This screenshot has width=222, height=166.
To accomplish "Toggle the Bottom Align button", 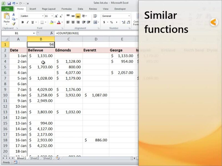I will pos(78,16).
